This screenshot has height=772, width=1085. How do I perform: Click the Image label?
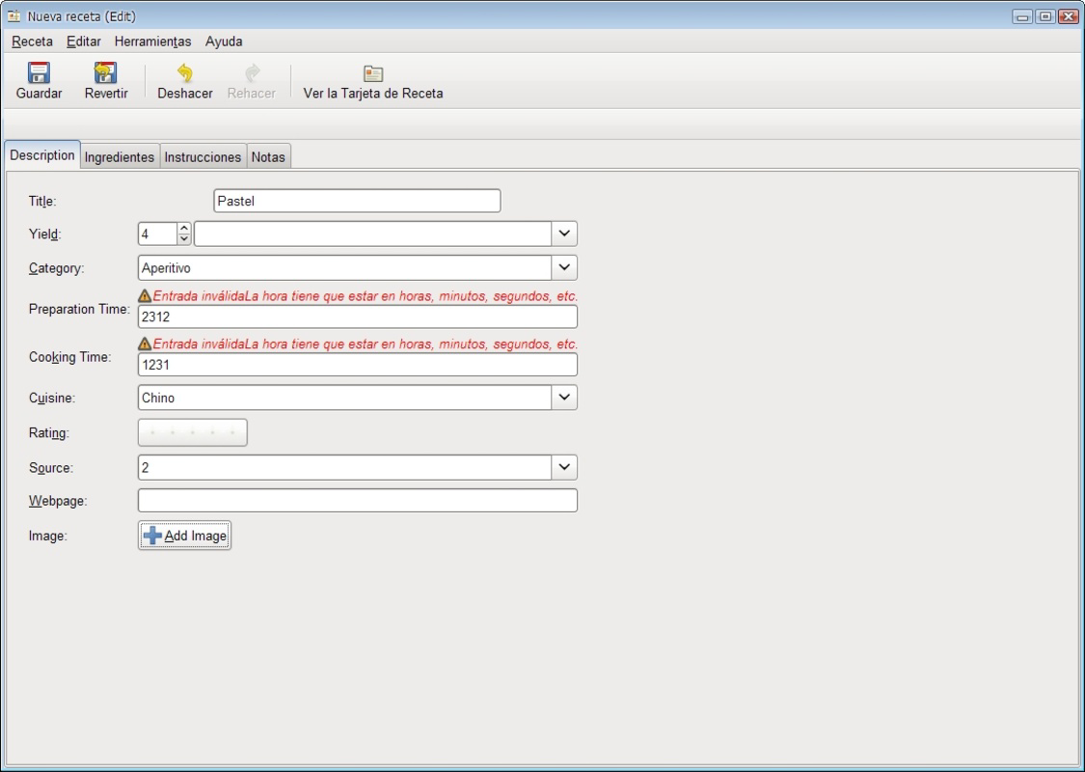click(47, 536)
